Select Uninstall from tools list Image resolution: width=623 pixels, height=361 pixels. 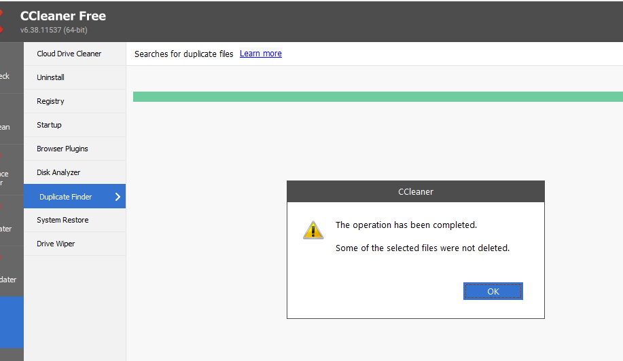pyautogui.click(x=50, y=77)
